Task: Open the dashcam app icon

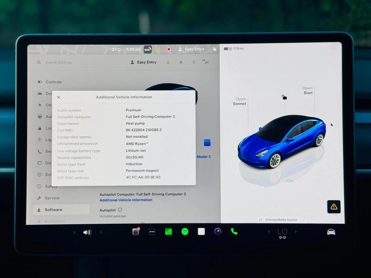Action: point(136,232)
